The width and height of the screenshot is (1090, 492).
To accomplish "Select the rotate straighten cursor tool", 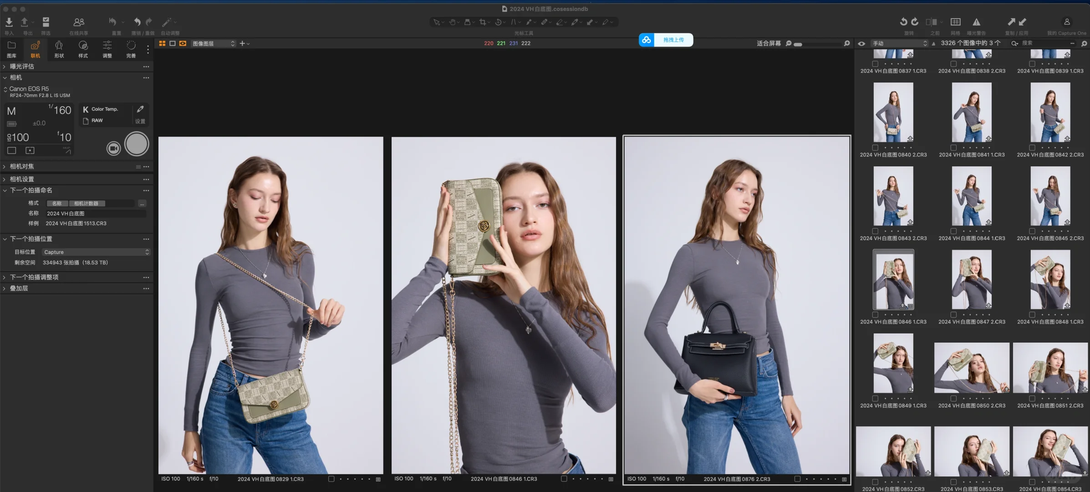I will pos(498,22).
